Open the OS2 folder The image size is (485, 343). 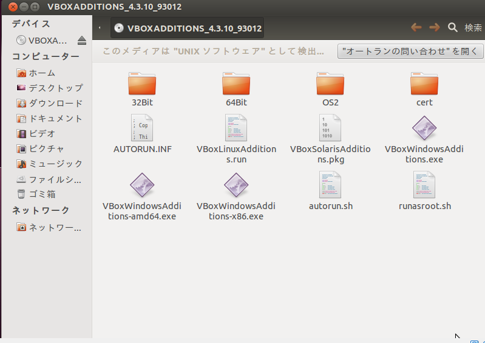pos(330,84)
